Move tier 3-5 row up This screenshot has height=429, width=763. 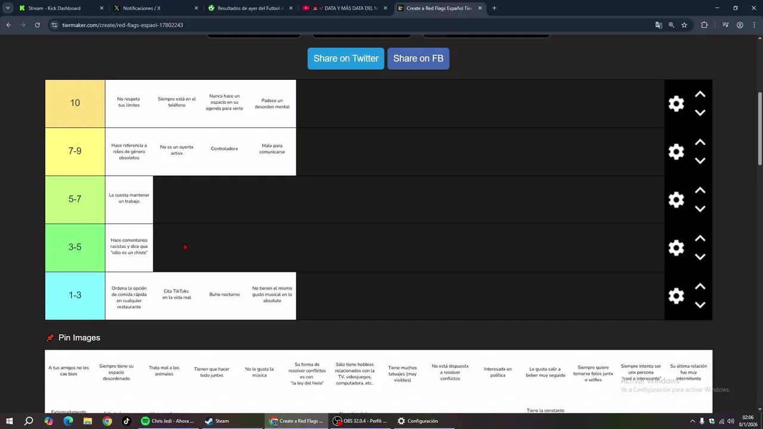click(x=700, y=238)
